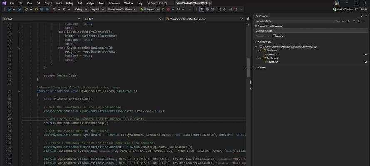Collapse the repository path node
The width and height of the screenshot is (370, 166).
(x=257, y=47)
